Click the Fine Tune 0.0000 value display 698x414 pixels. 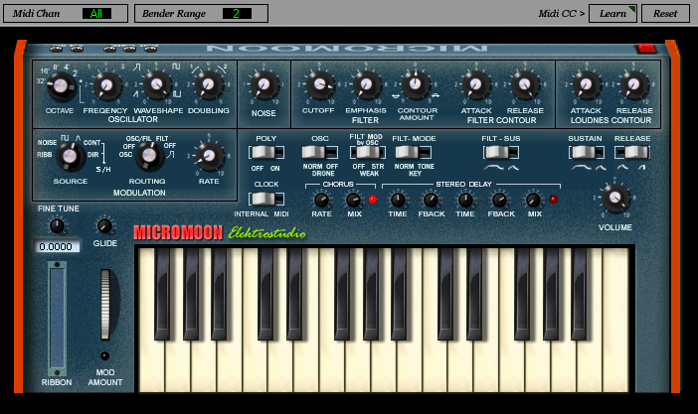point(56,246)
